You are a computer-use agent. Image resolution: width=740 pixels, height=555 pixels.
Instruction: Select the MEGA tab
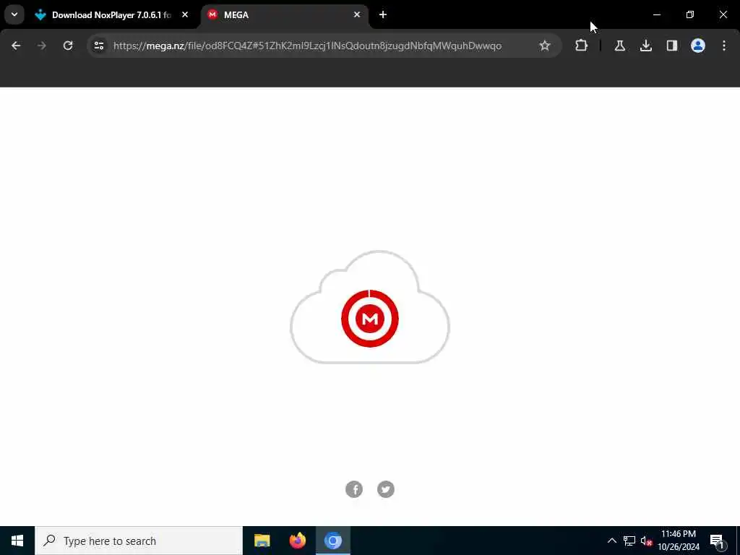pos(285,15)
